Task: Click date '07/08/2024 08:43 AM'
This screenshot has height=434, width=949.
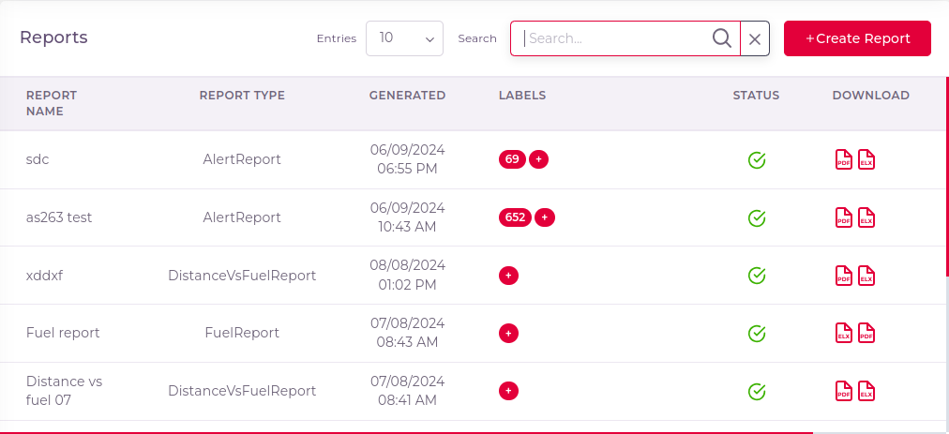Action: pyautogui.click(x=407, y=333)
